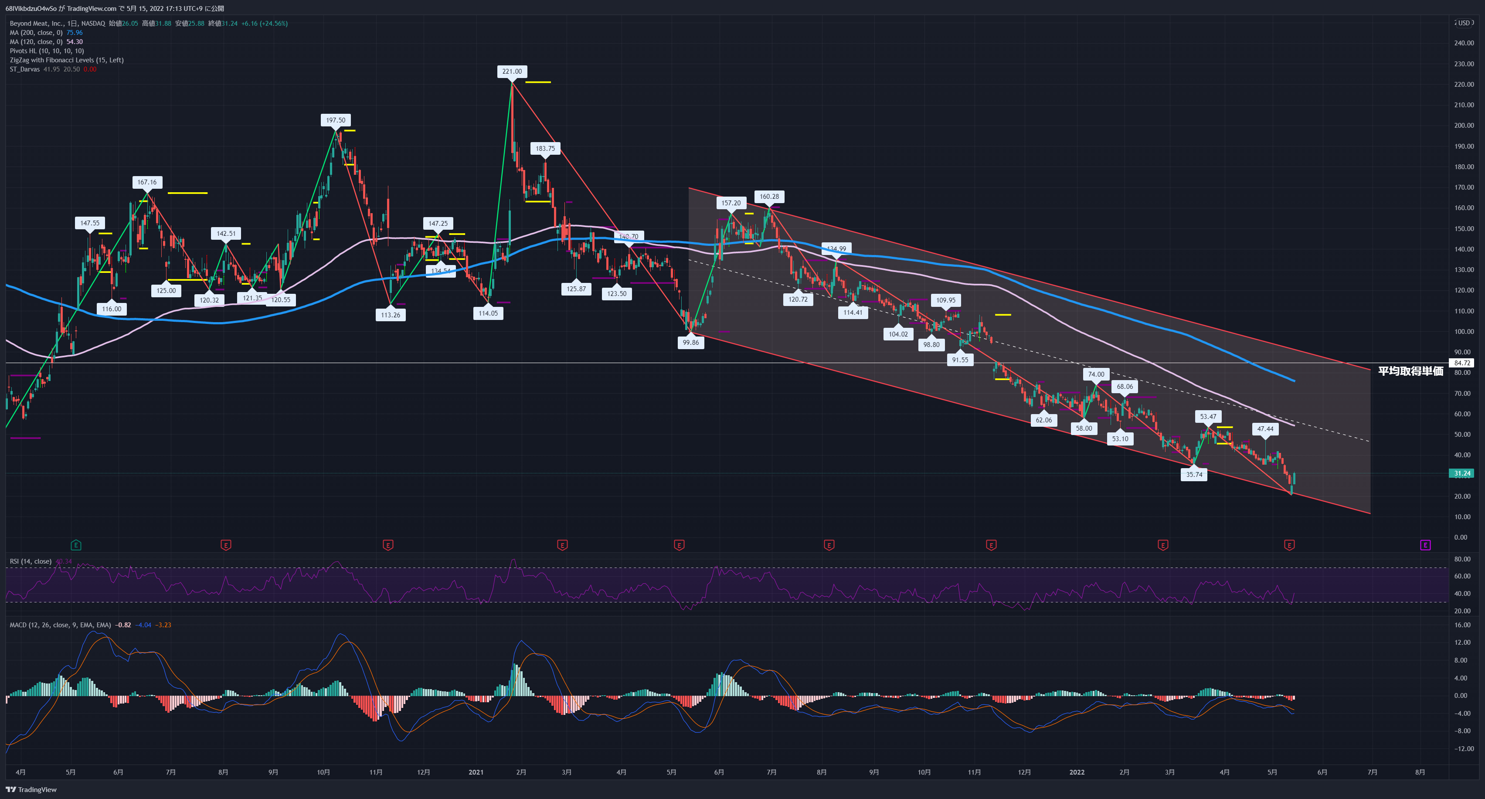Click the TradingView logo at bottom left
Viewport: 1485px width, 799px height.
tap(31, 790)
